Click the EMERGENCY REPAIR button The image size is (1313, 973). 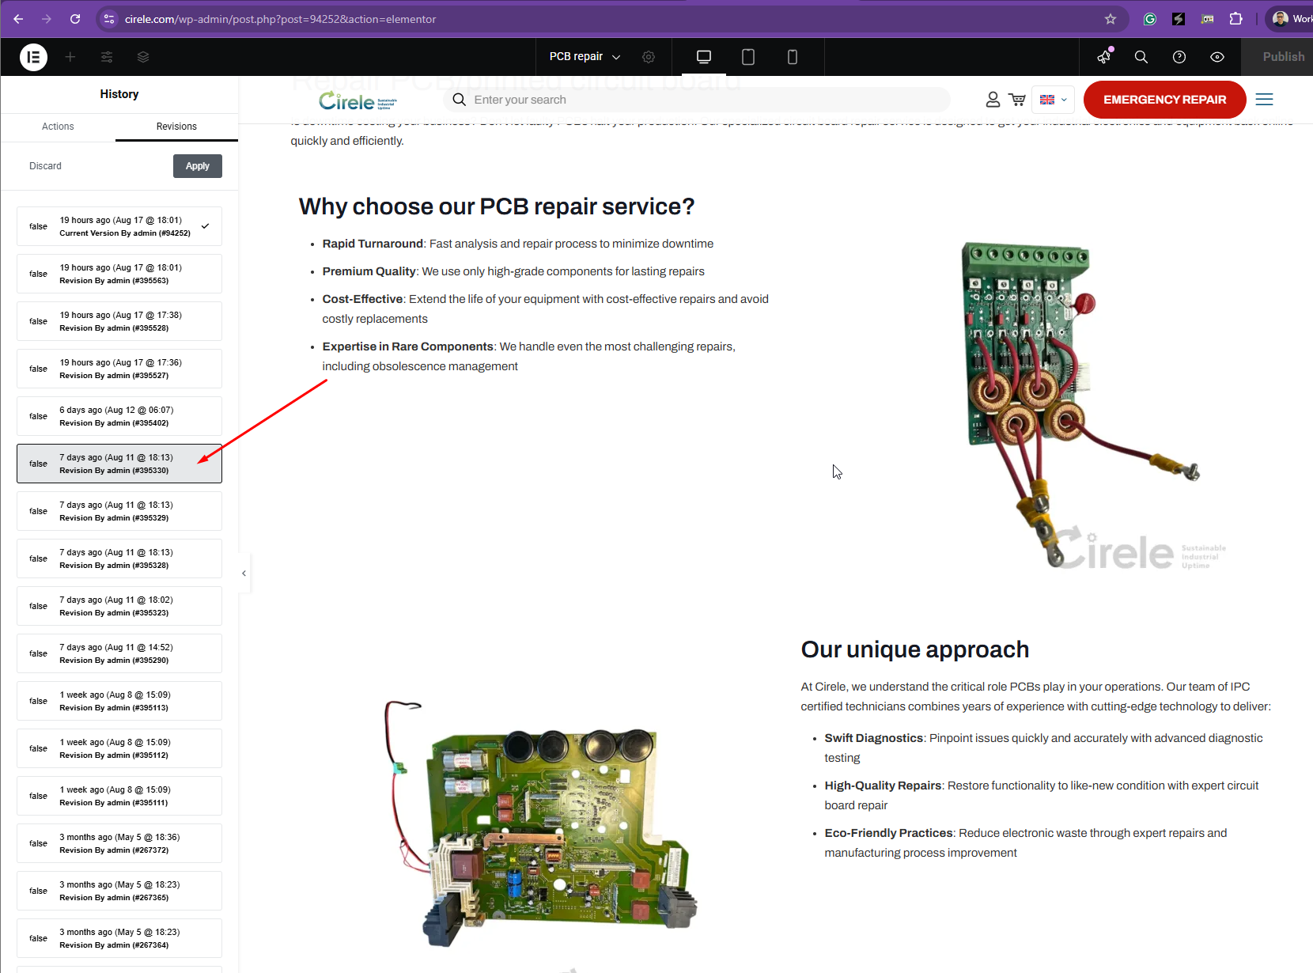[1164, 100]
